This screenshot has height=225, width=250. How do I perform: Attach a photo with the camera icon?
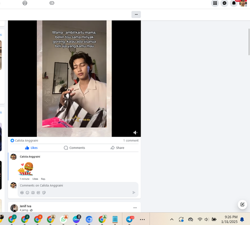[33, 192]
